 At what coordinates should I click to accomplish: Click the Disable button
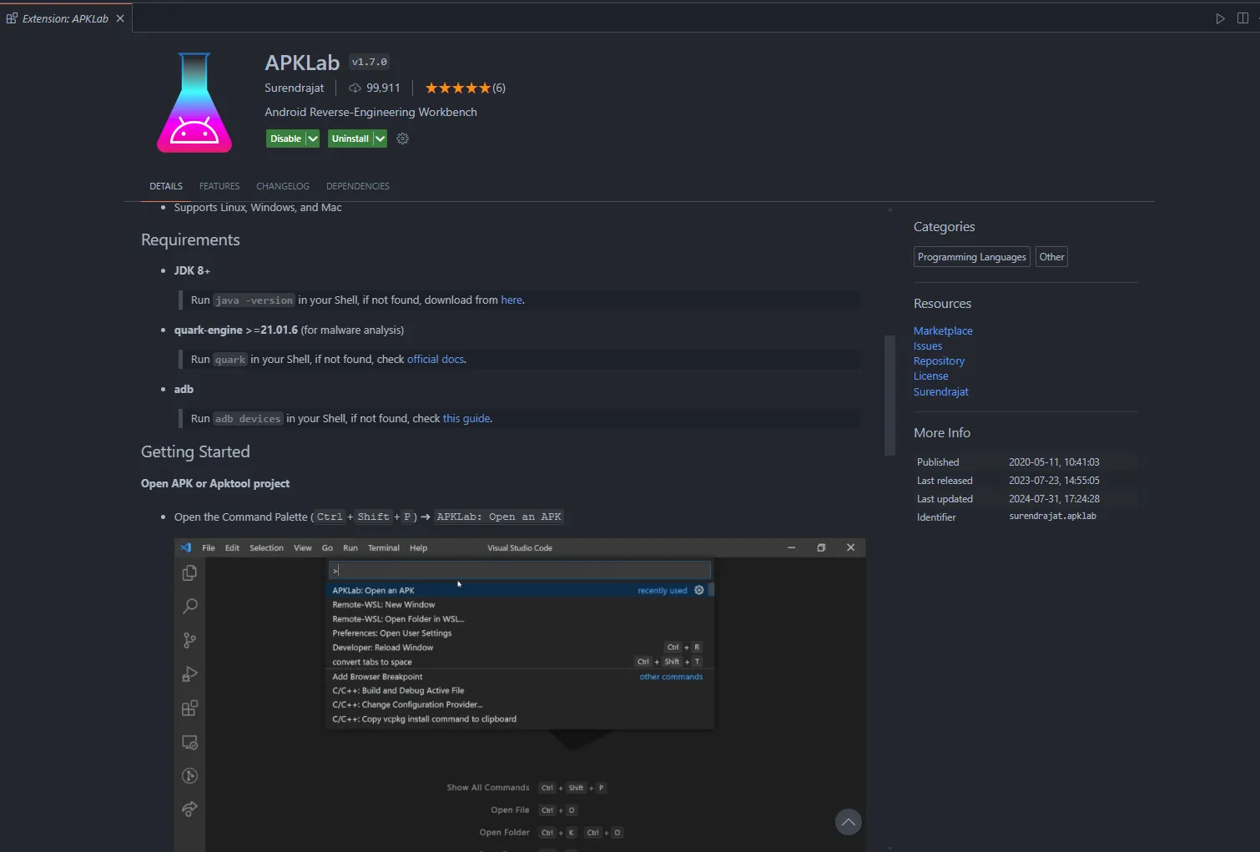[x=285, y=139]
